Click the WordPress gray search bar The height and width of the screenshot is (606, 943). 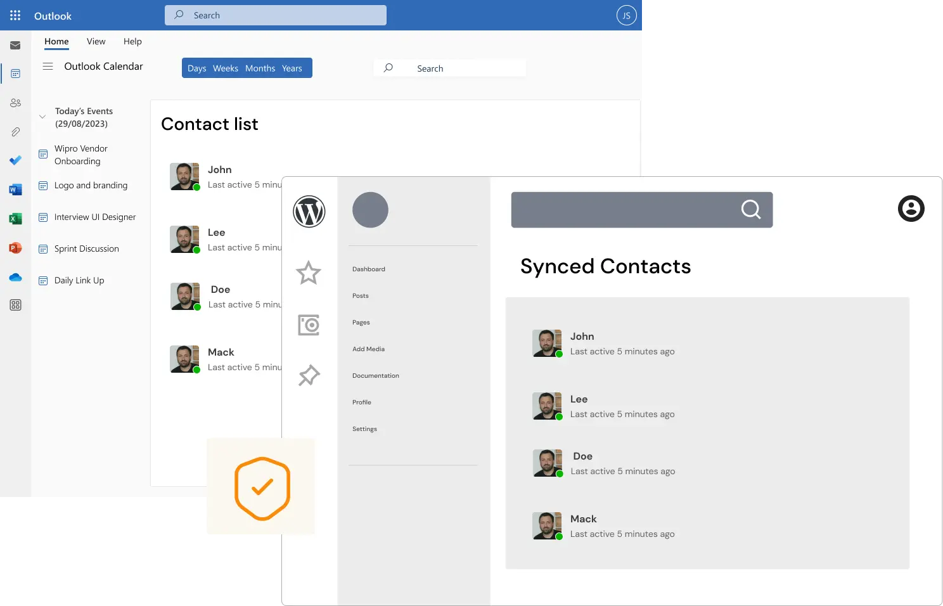(x=642, y=210)
